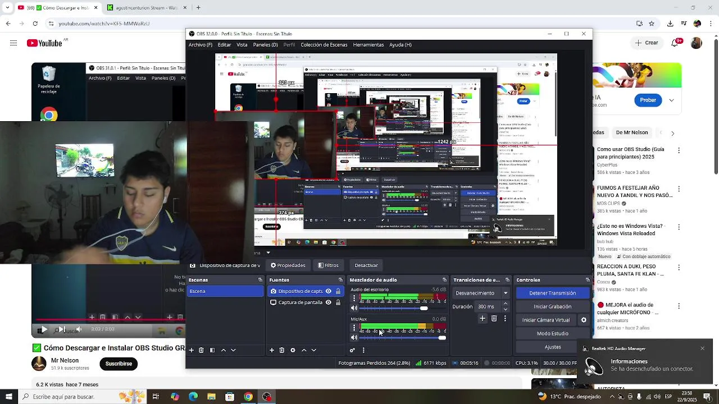Show hidden system tray icons chevron
The height and width of the screenshot is (404, 719).
pos(612,397)
